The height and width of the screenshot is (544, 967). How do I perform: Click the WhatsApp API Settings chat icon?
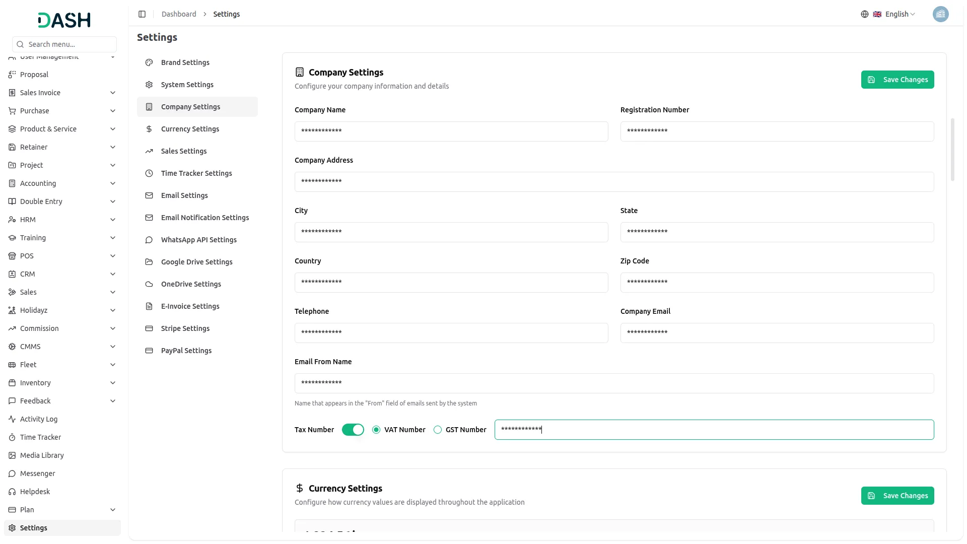click(149, 240)
